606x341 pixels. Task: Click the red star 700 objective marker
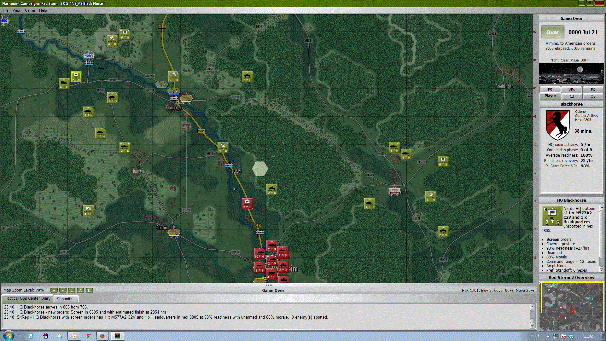tap(394, 190)
